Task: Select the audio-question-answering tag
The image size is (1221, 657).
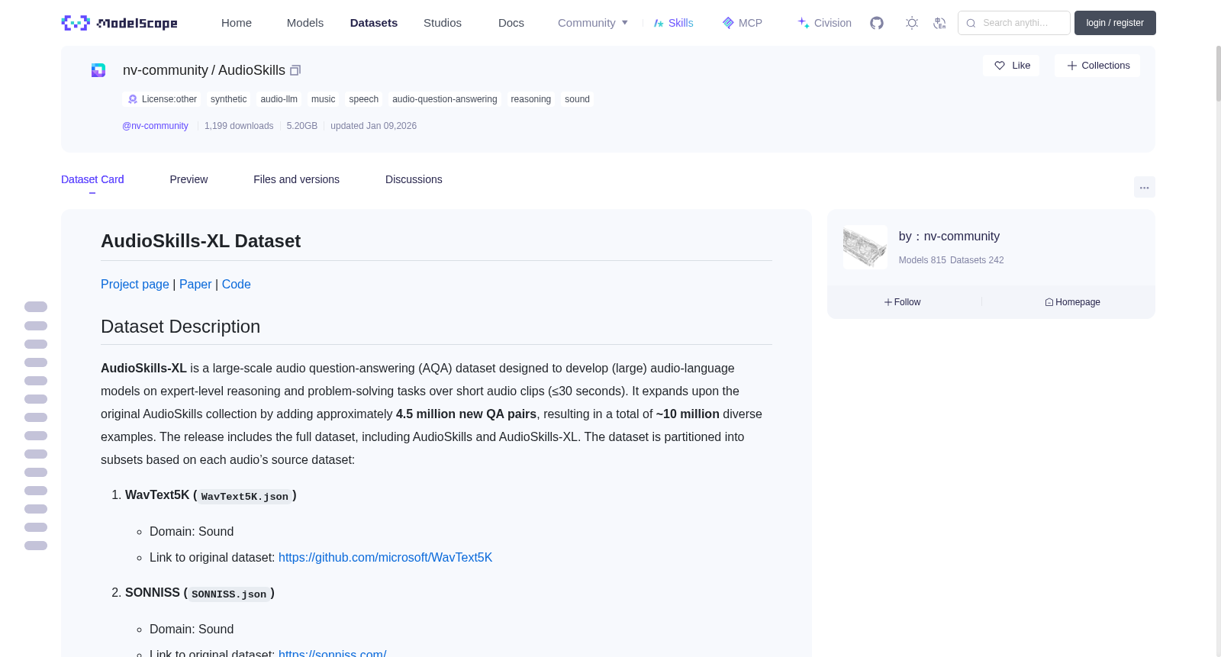Action: (x=445, y=99)
